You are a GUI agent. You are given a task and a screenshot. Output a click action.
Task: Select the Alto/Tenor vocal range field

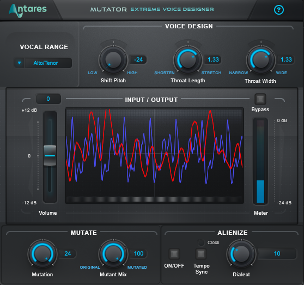pyautogui.click(x=48, y=63)
